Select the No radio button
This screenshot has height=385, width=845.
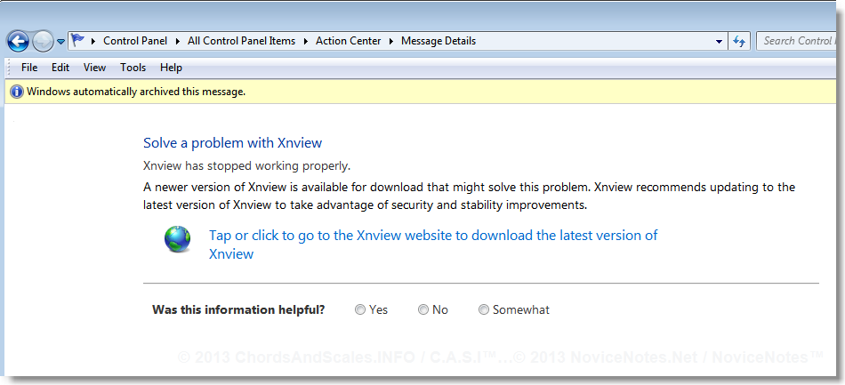pyautogui.click(x=423, y=309)
